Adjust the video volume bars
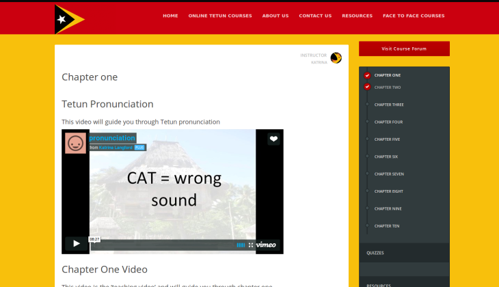 241,245
